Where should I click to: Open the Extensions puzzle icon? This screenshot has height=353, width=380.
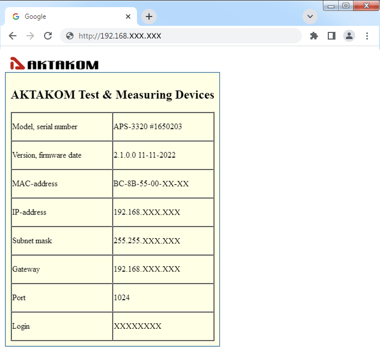[x=314, y=36]
